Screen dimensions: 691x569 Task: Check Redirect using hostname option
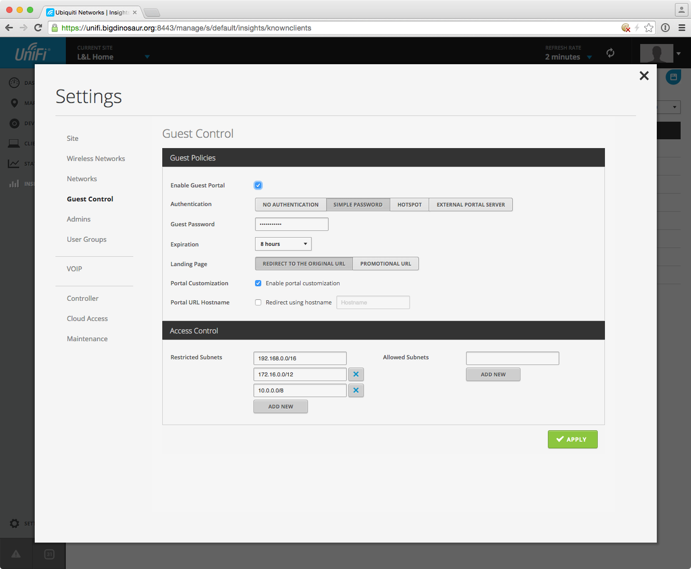258,302
